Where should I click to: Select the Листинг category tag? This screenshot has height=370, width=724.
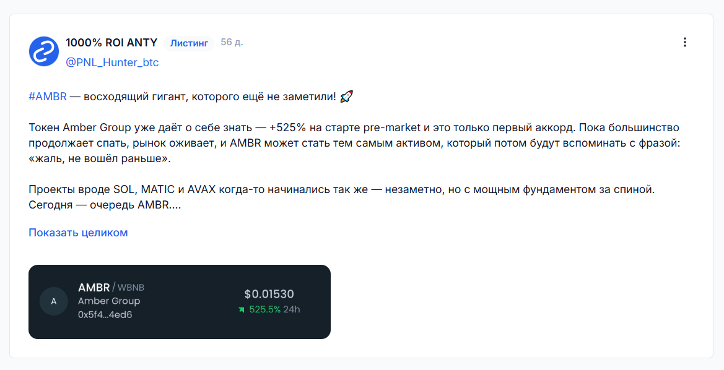[189, 43]
